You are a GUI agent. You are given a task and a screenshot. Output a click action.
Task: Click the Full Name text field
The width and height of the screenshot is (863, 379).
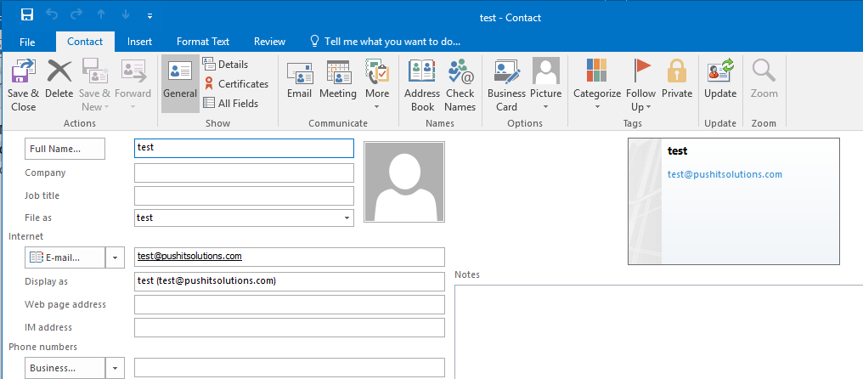coord(244,148)
